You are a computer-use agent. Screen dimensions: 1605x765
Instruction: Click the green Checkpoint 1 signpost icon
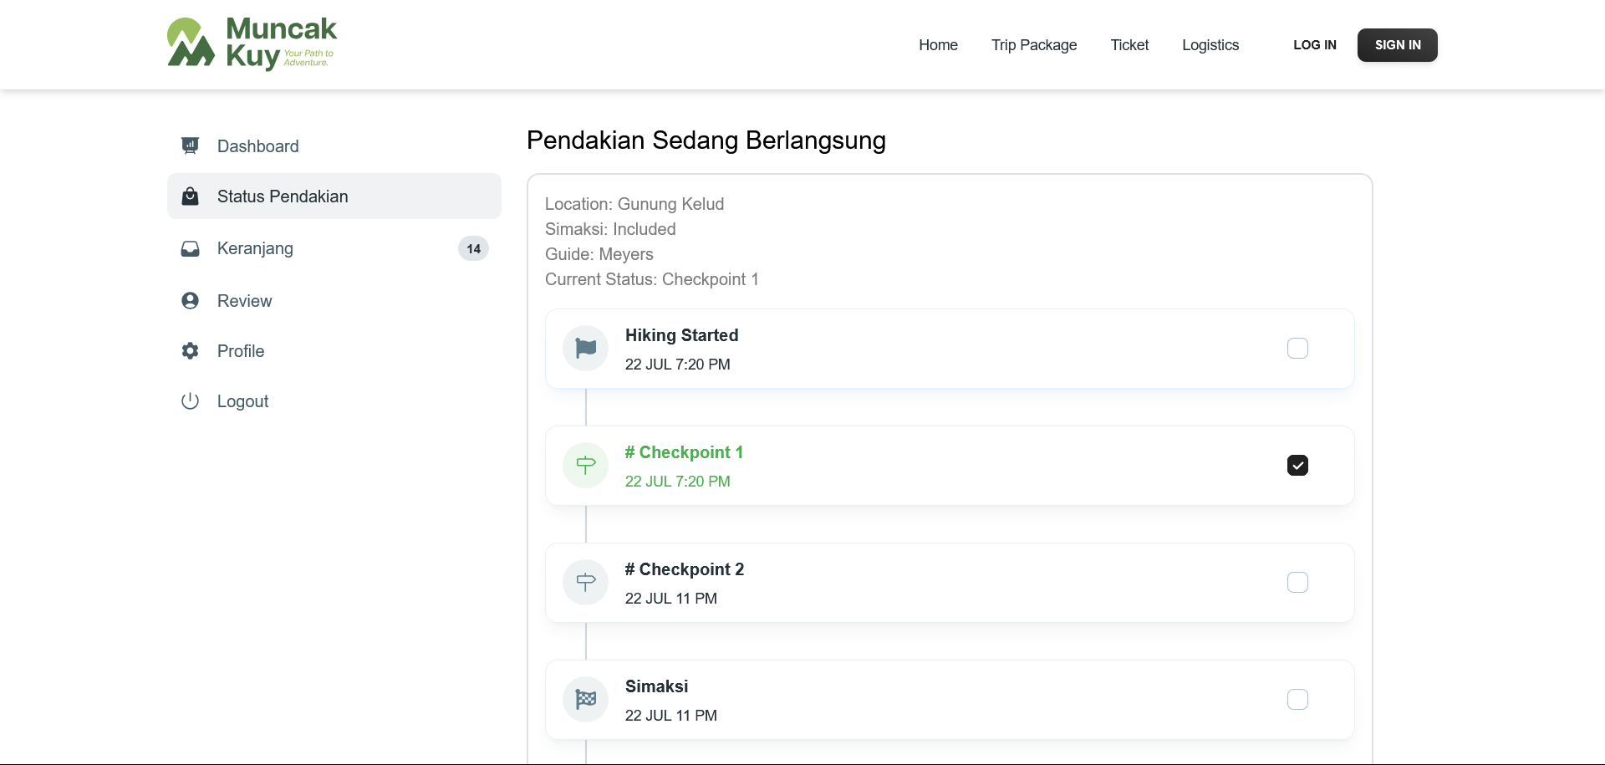(586, 465)
